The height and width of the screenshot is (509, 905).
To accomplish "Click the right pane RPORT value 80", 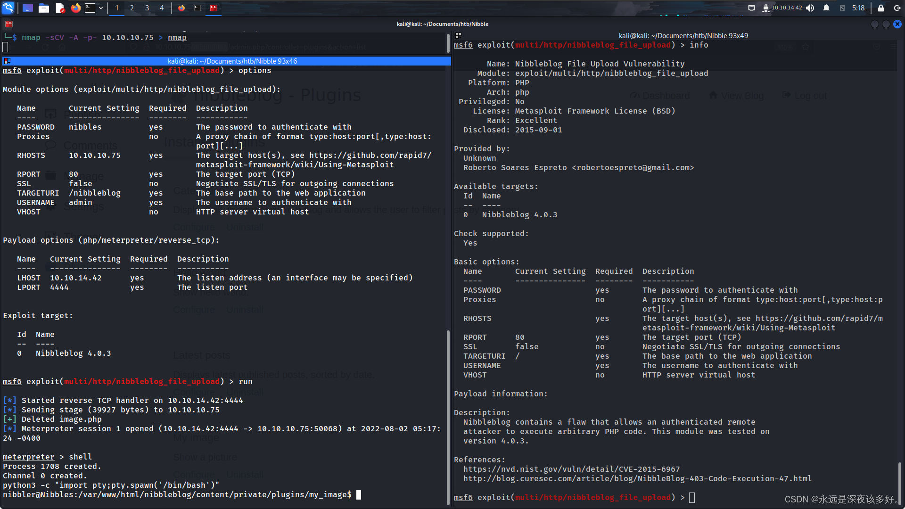I will (x=520, y=337).
